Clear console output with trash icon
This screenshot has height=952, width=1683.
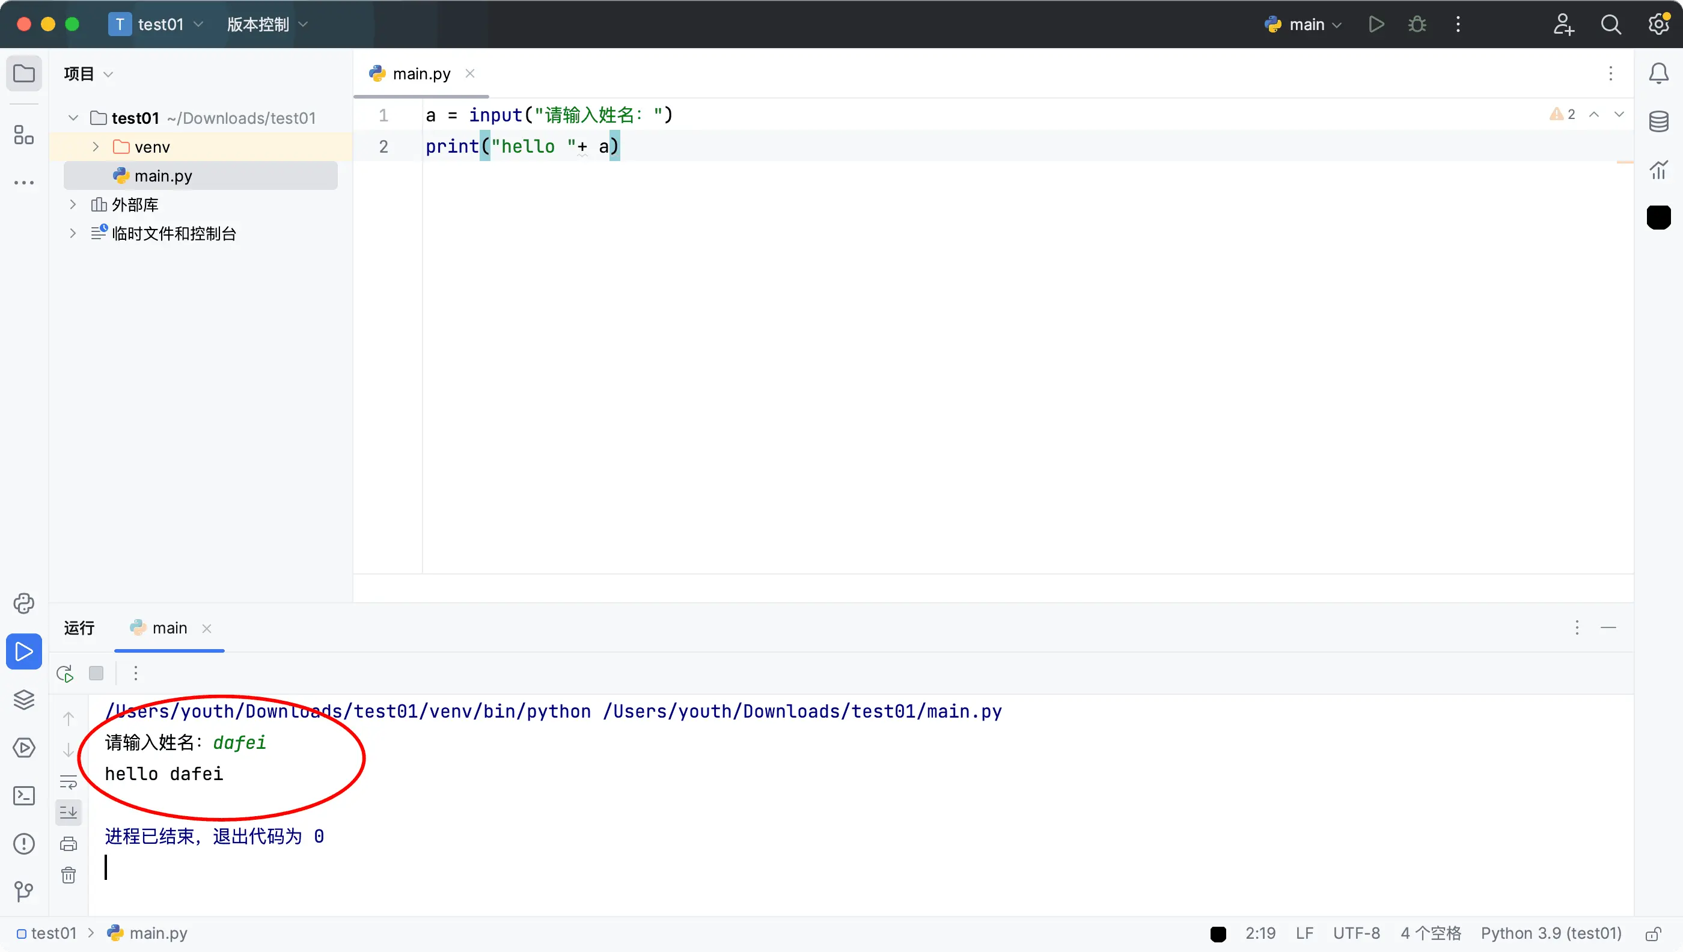[69, 875]
